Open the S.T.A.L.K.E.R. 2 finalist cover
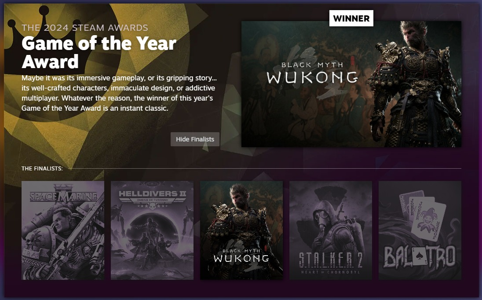 pos(331,230)
